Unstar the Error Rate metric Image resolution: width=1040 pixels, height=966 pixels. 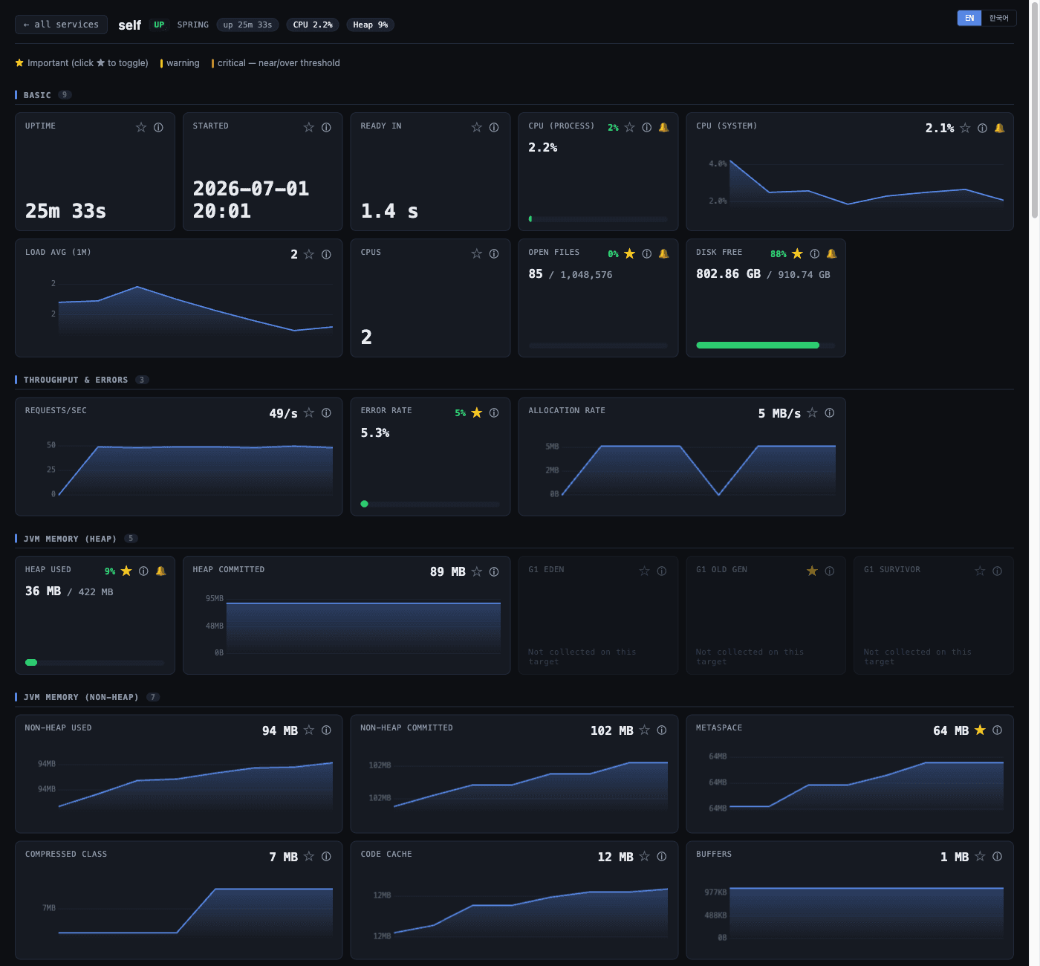click(x=477, y=412)
